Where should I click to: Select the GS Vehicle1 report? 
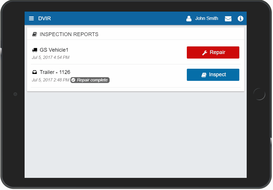(x=54, y=50)
